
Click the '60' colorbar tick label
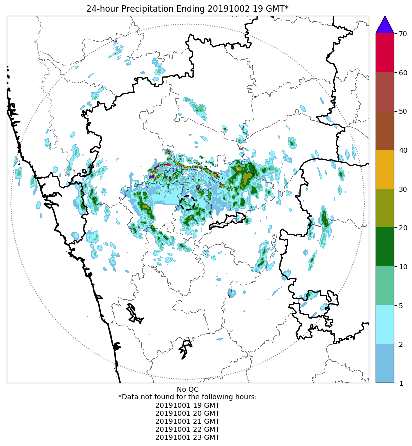click(403, 73)
